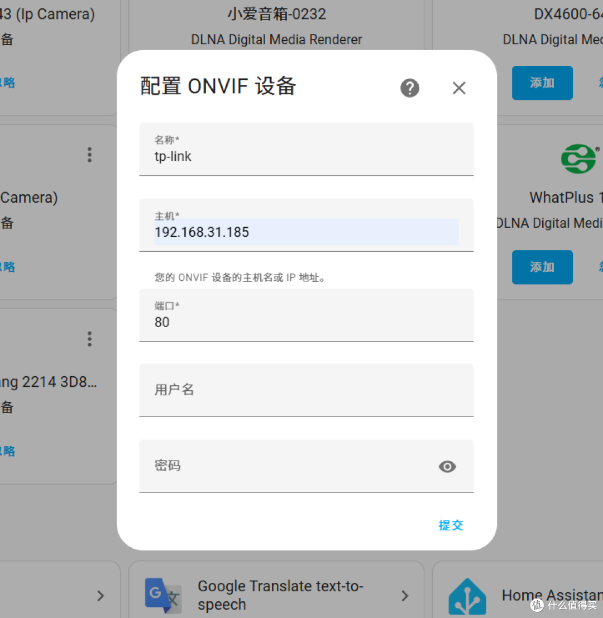The width and height of the screenshot is (603, 618).
Task: Edit the name field containing tp-link
Action: pyautogui.click(x=306, y=150)
